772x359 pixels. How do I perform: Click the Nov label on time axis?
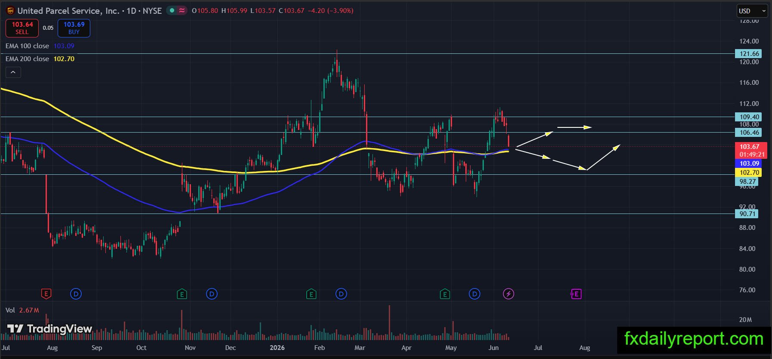click(190, 348)
